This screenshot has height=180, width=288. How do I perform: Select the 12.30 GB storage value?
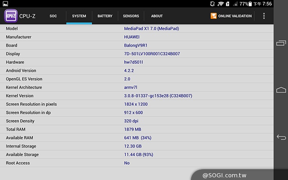133,146
